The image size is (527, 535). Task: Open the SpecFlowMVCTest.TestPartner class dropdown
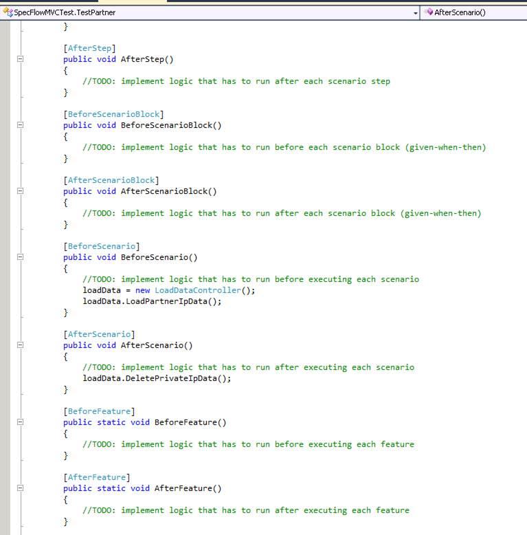(210, 12)
